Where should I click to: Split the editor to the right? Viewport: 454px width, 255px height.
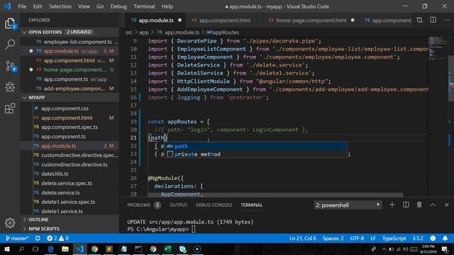pyautogui.click(x=433, y=20)
